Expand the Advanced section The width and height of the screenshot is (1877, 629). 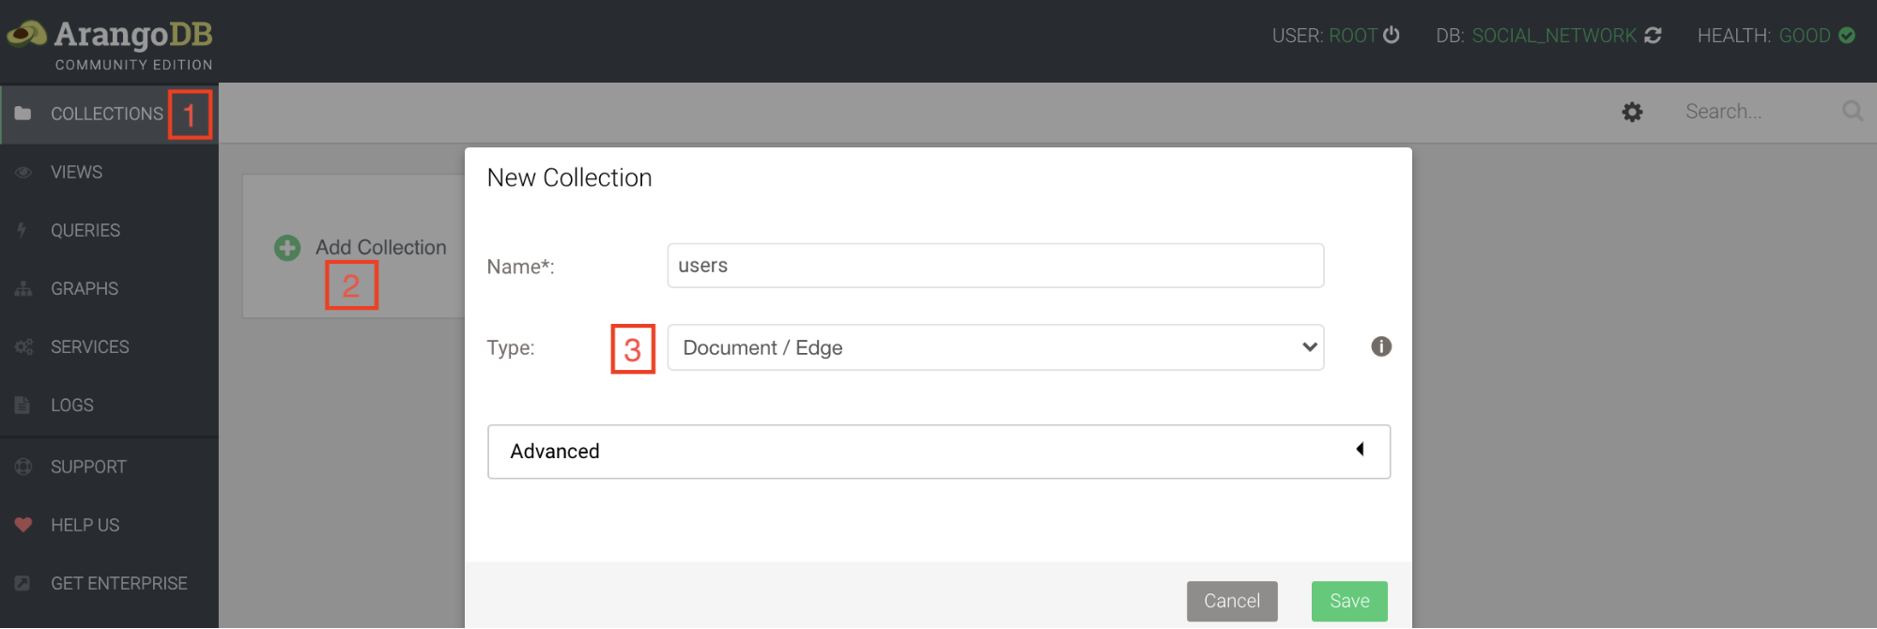tap(937, 452)
